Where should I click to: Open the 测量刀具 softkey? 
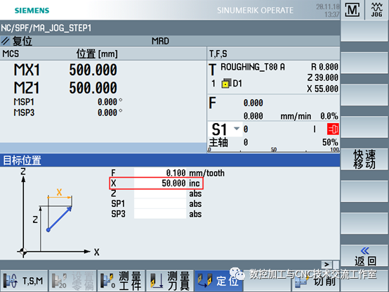pos(170,281)
